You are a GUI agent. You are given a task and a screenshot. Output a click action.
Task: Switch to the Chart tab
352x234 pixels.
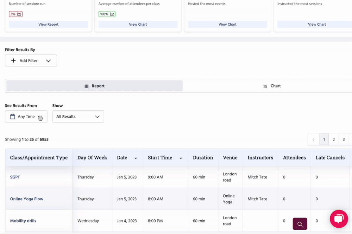(272, 86)
